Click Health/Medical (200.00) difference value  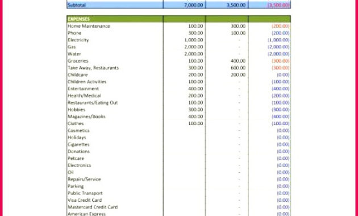[x=281, y=95]
